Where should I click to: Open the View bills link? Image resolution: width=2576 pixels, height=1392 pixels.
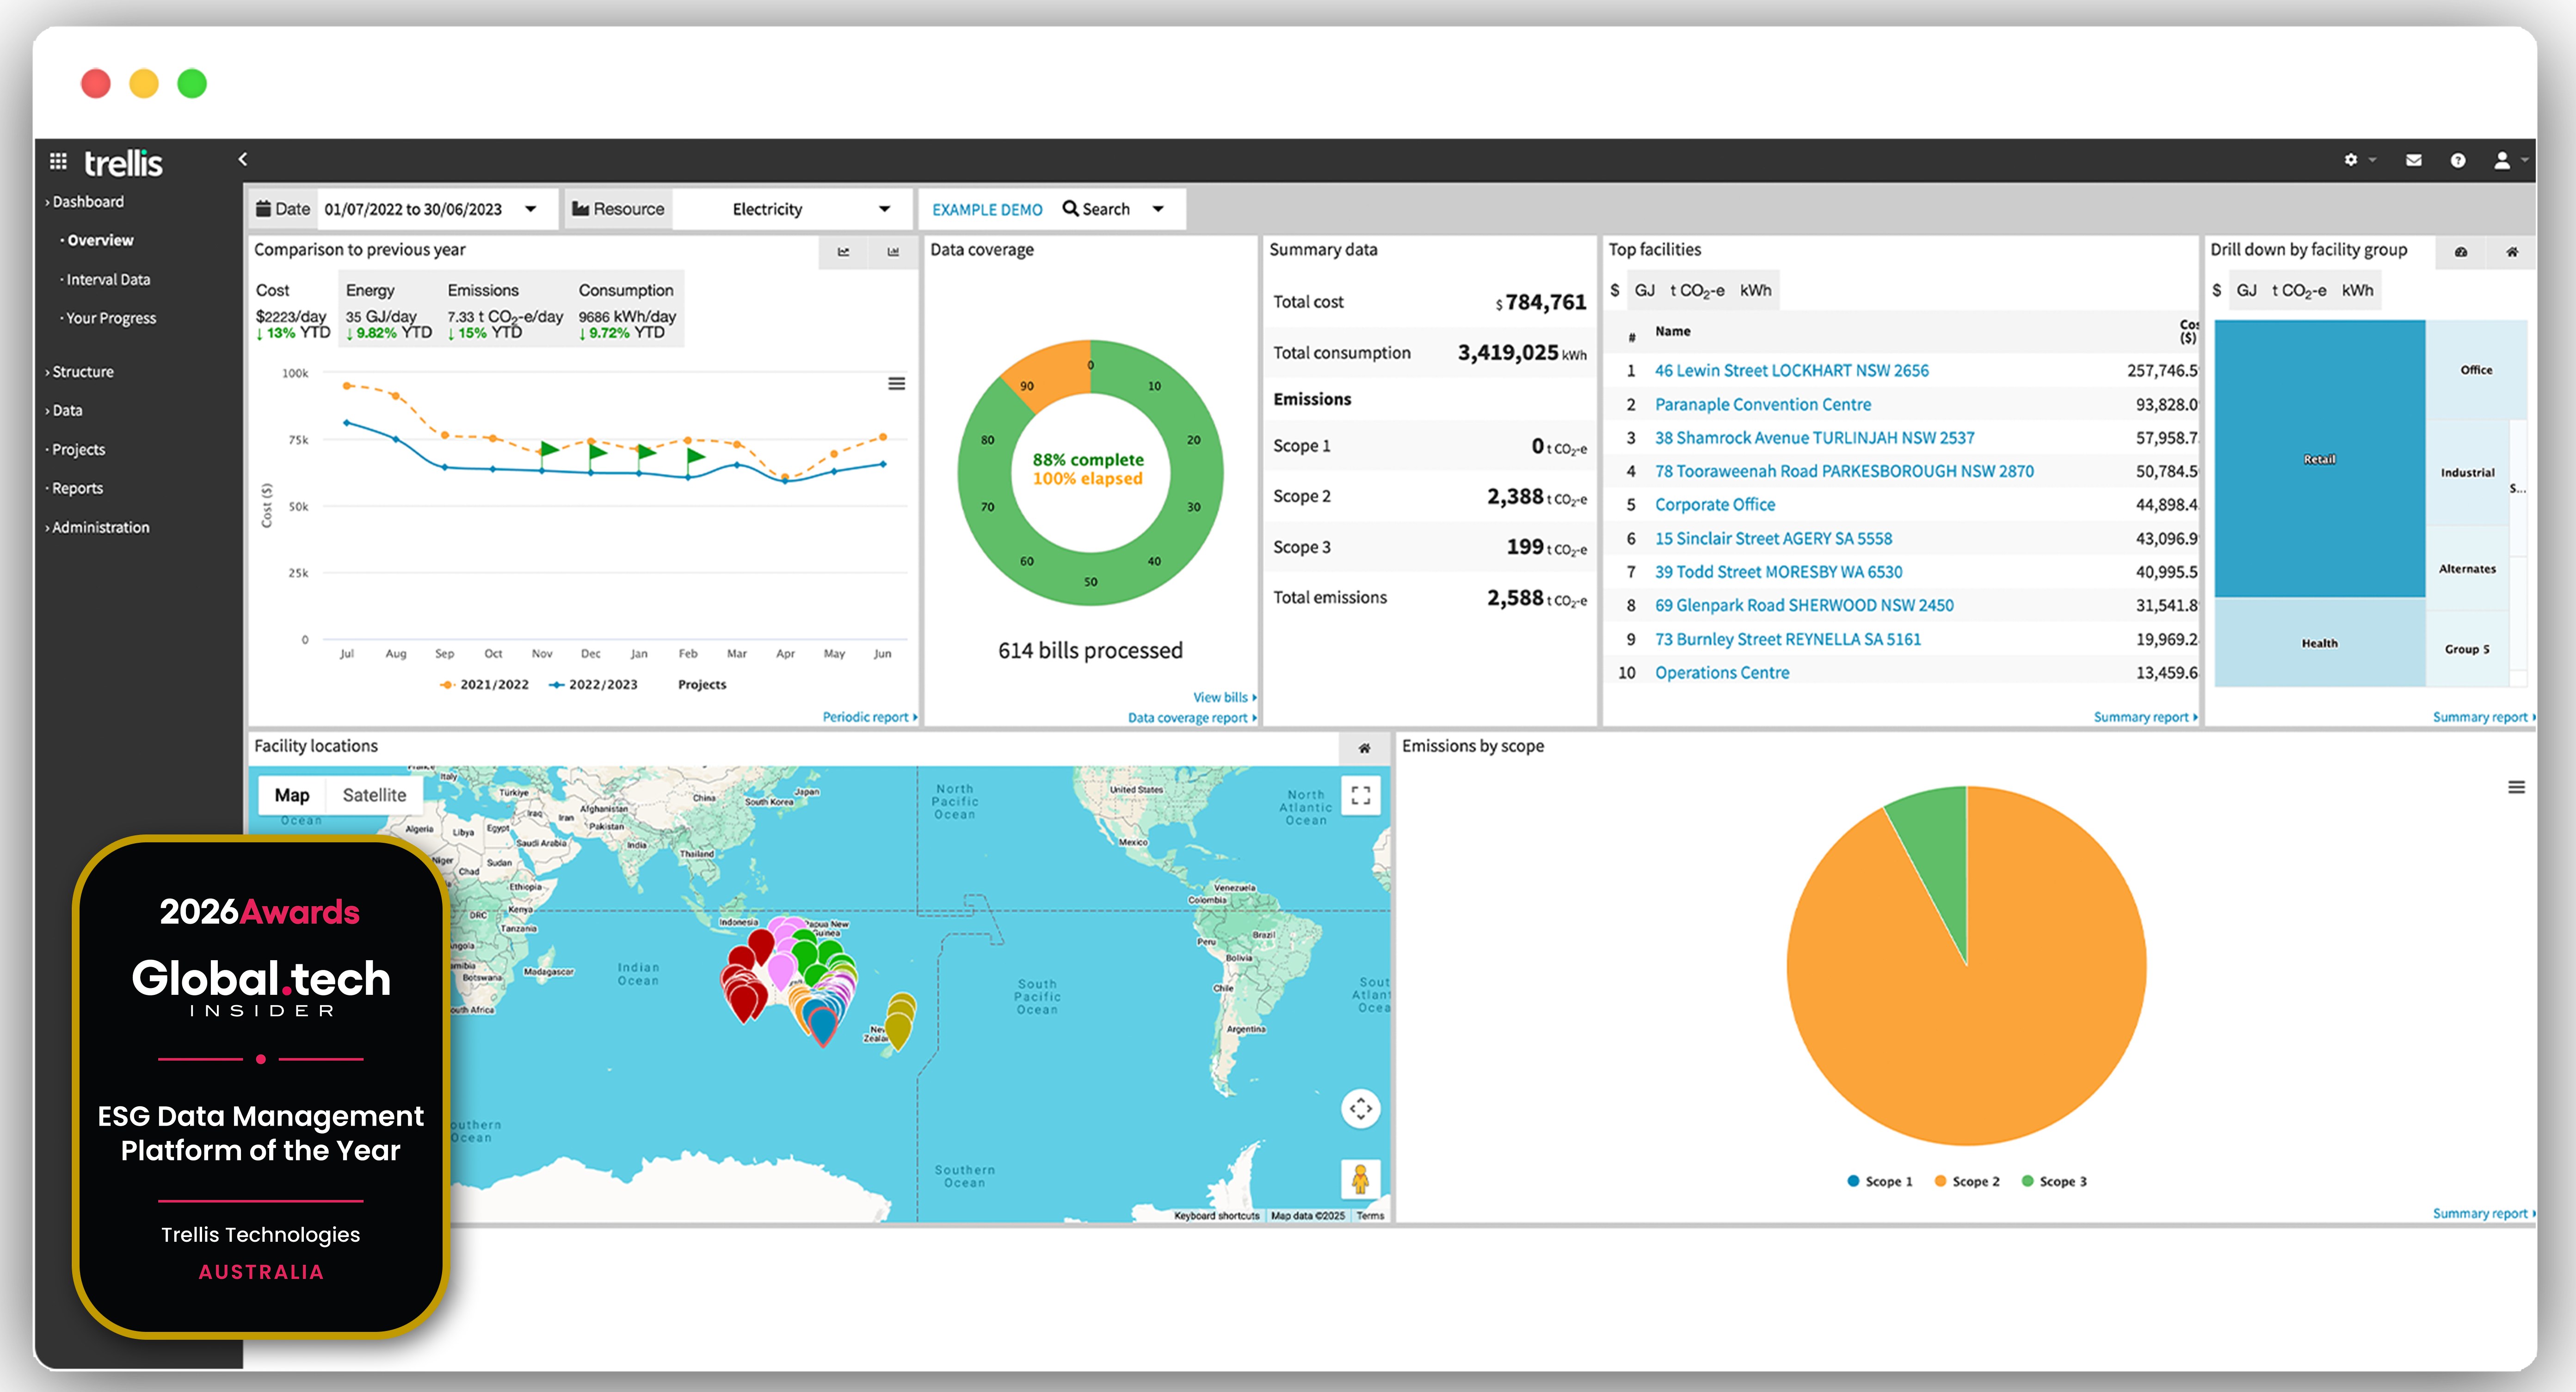click(x=1224, y=698)
